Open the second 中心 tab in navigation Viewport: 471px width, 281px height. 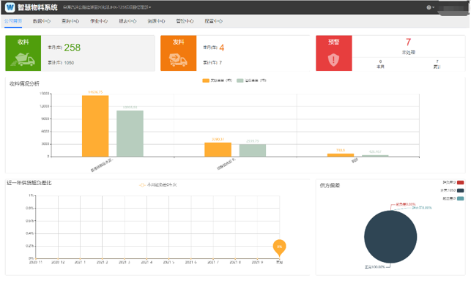(x=70, y=21)
